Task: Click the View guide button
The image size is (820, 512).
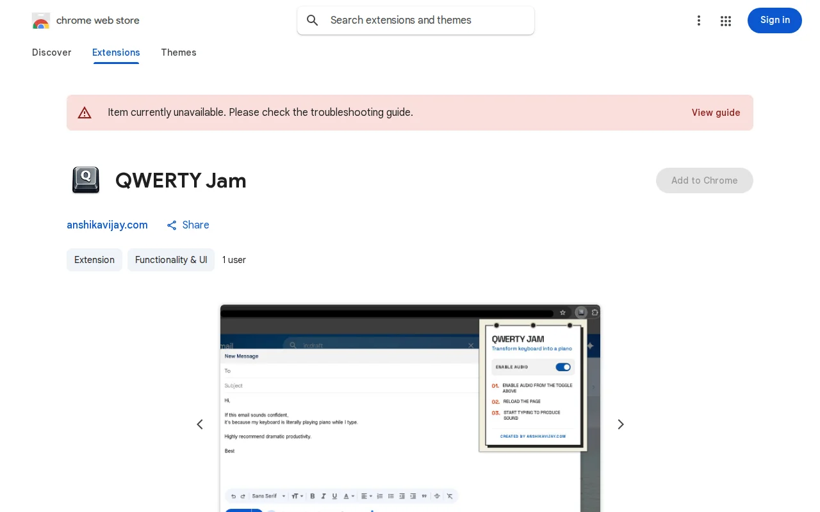Action: click(716, 113)
